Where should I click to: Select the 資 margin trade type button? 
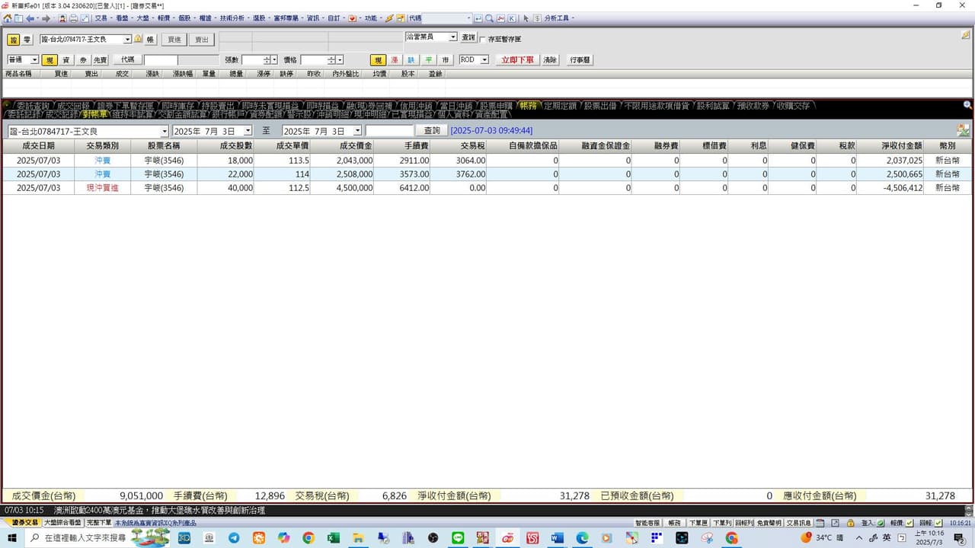tap(66, 60)
